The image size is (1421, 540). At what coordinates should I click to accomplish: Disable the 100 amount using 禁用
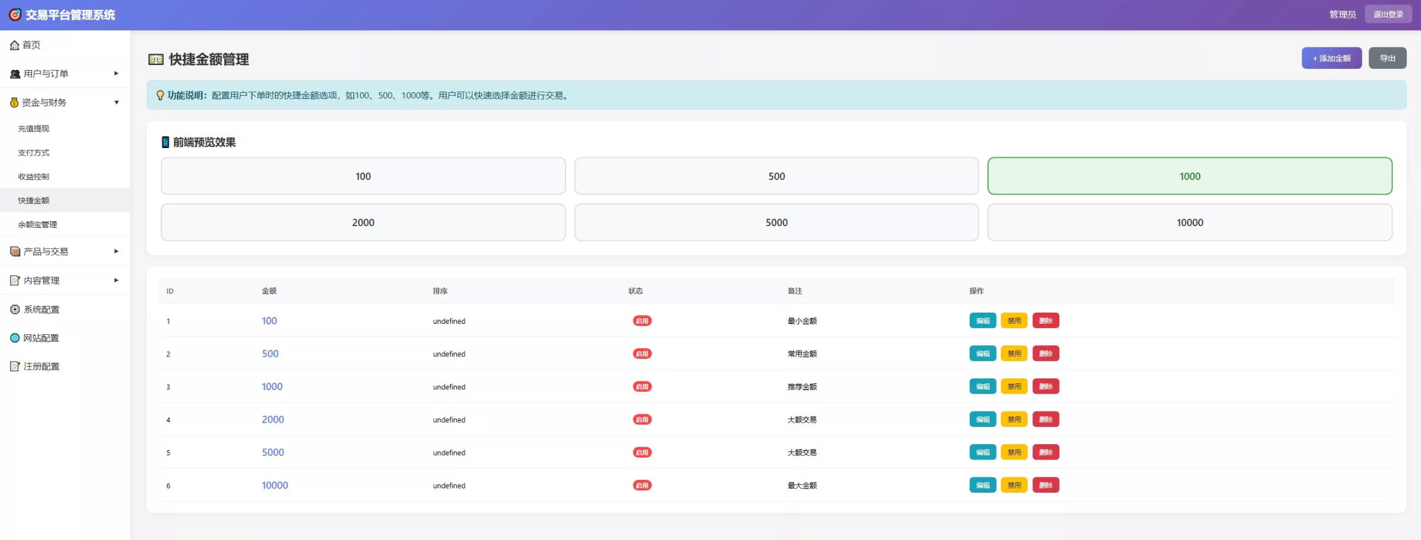point(1014,321)
